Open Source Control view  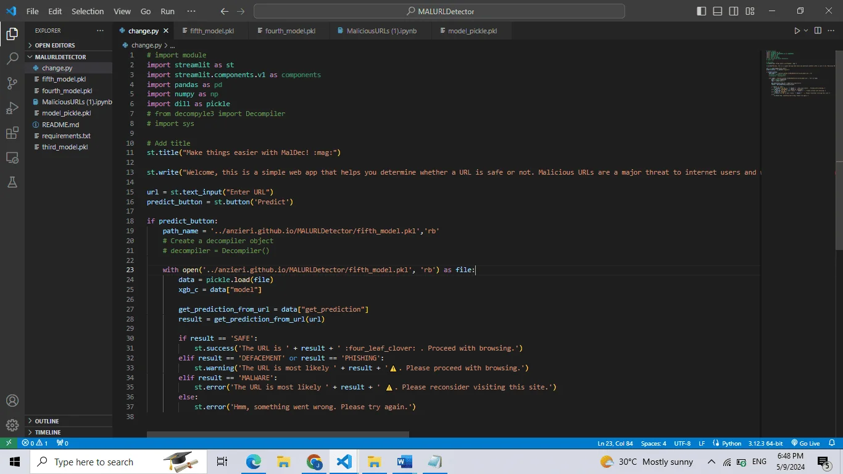pos(12,83)
